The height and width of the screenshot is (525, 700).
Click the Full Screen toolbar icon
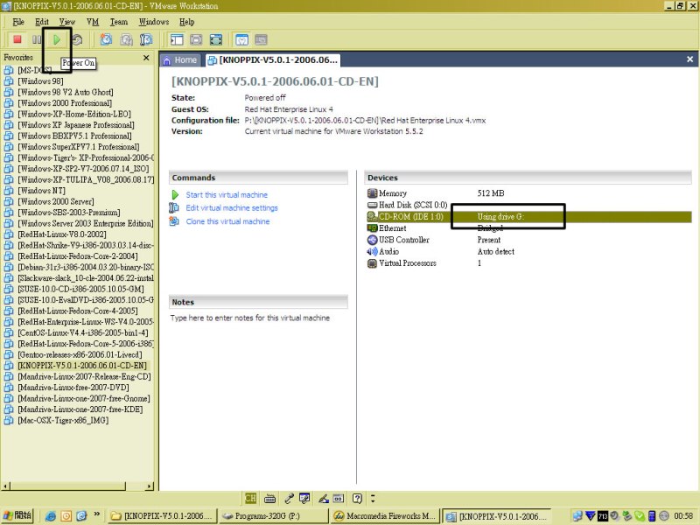215,39
